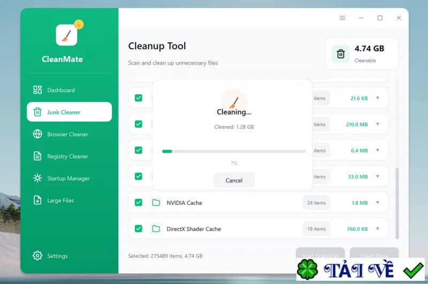Click the vertical scrollbar of the list
The height and width of the screenshot is (284, 428).
point(397,203)
